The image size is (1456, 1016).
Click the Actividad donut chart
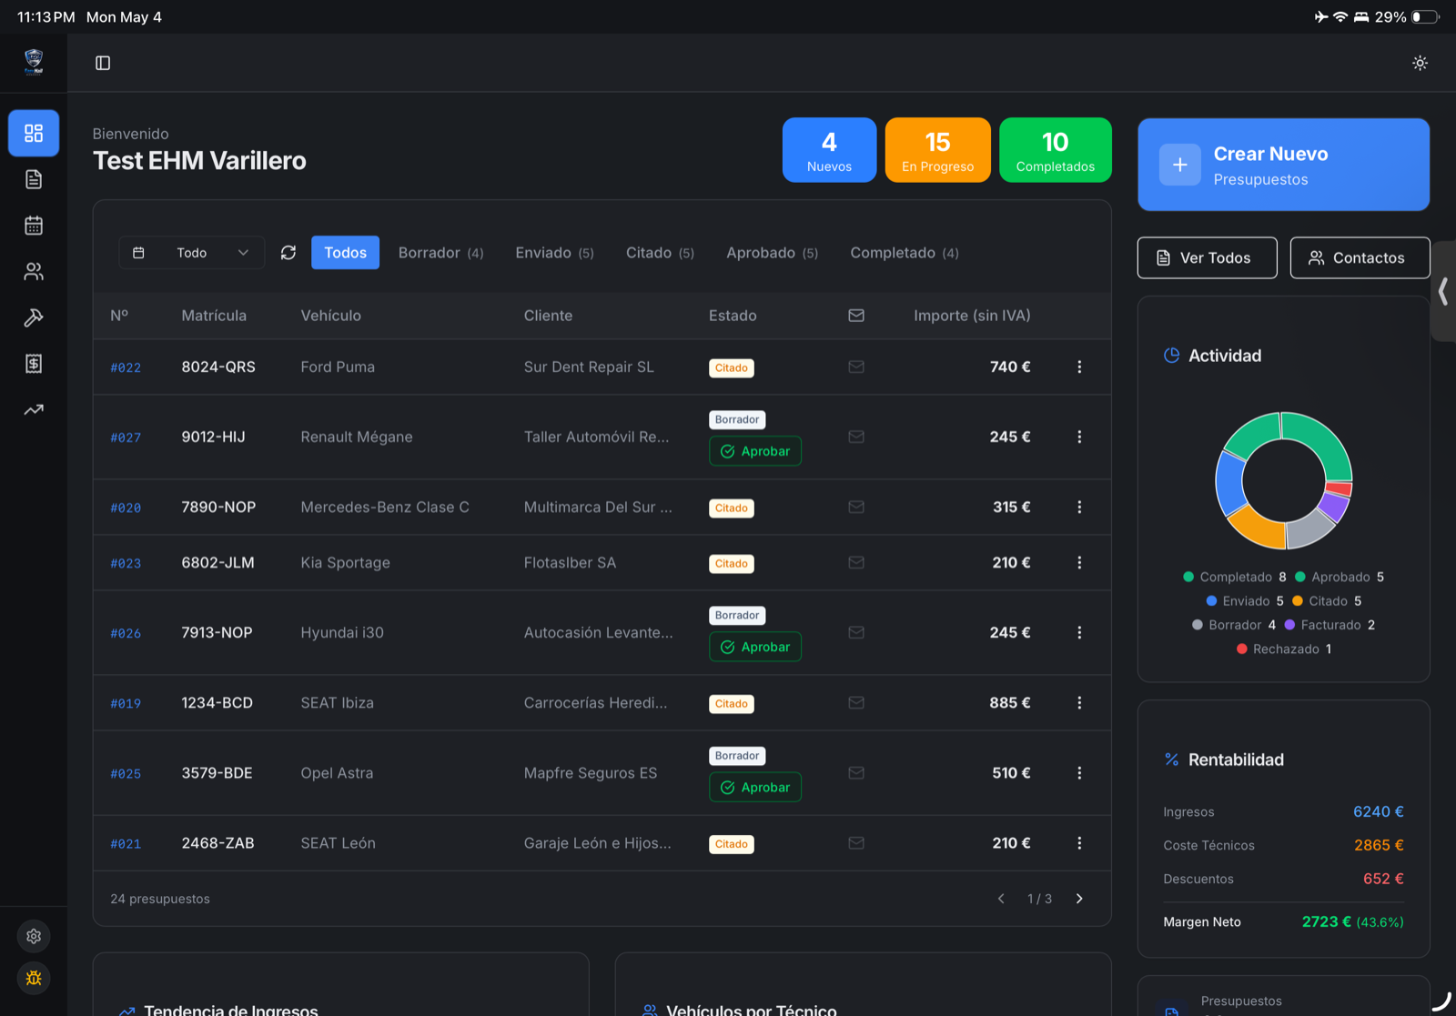[x=1283, y=480]
